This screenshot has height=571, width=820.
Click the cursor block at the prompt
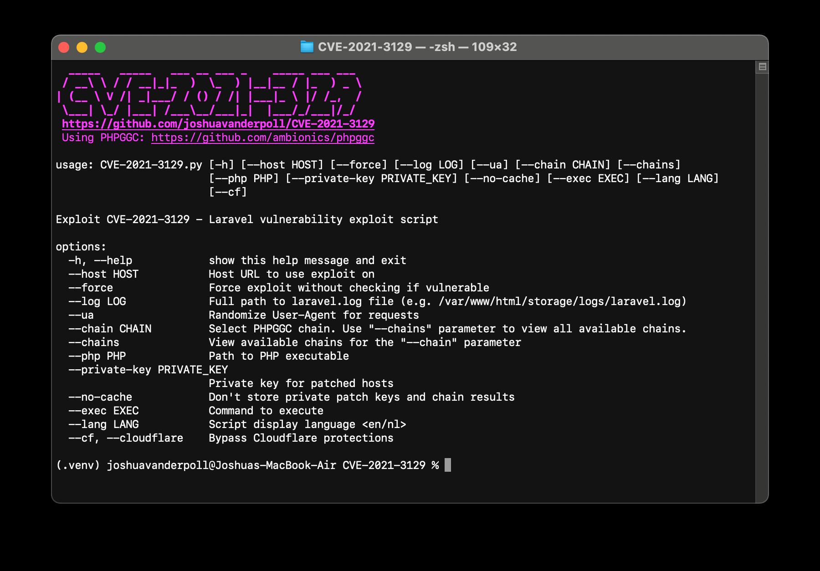pos(448,465)
